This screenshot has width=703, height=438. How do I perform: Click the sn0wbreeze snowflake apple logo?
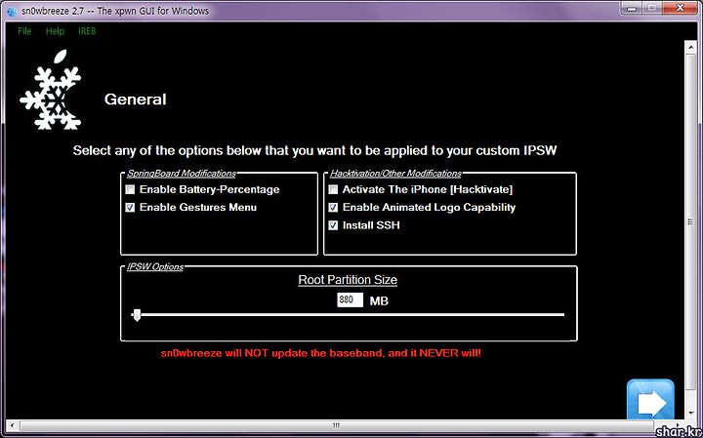click(x=51, y=90)
